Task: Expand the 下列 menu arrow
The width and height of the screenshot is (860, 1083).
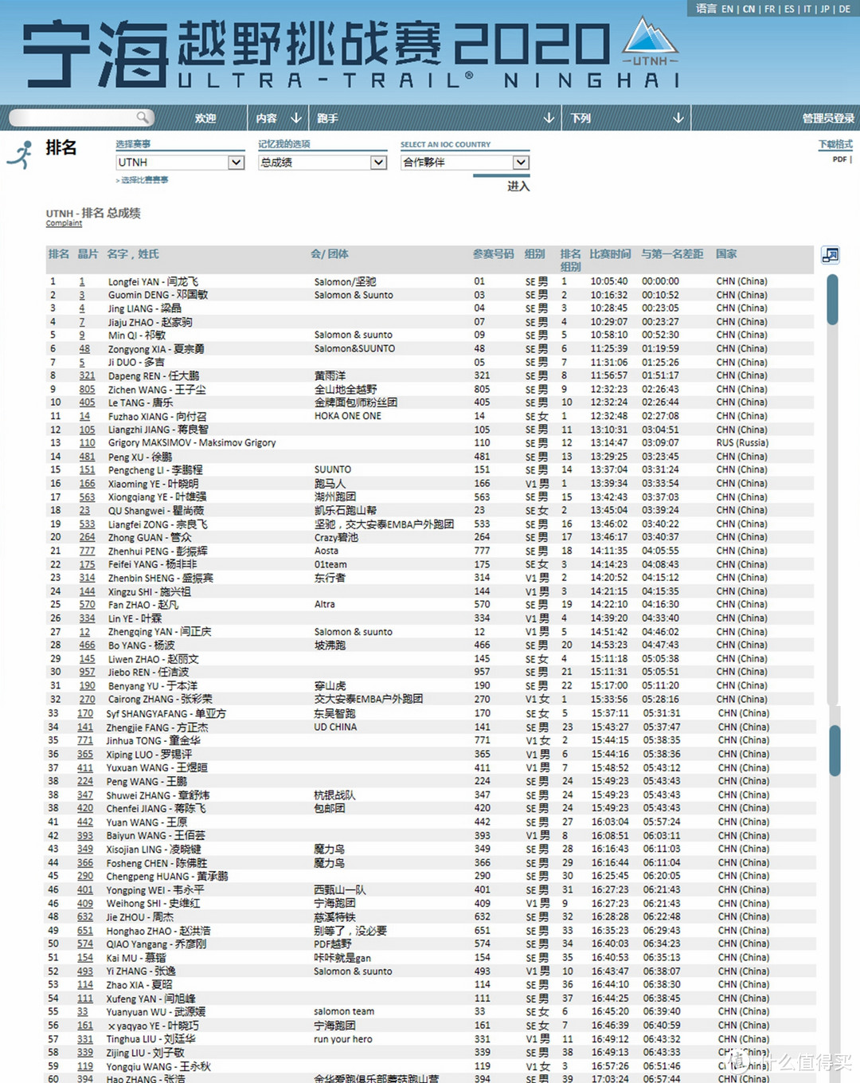Action: point(678,118)
